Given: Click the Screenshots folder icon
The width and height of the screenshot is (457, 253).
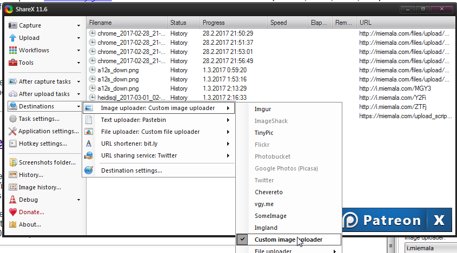Looking at the screenshot, I should click(x=12, y=162).
